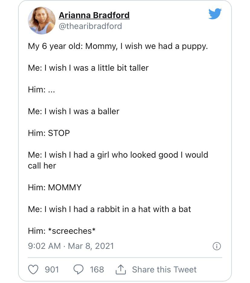Screen dimensions: 250x283
Task: Click the share arrow icon
Action: pyautogui.click(x=120, y=269)
